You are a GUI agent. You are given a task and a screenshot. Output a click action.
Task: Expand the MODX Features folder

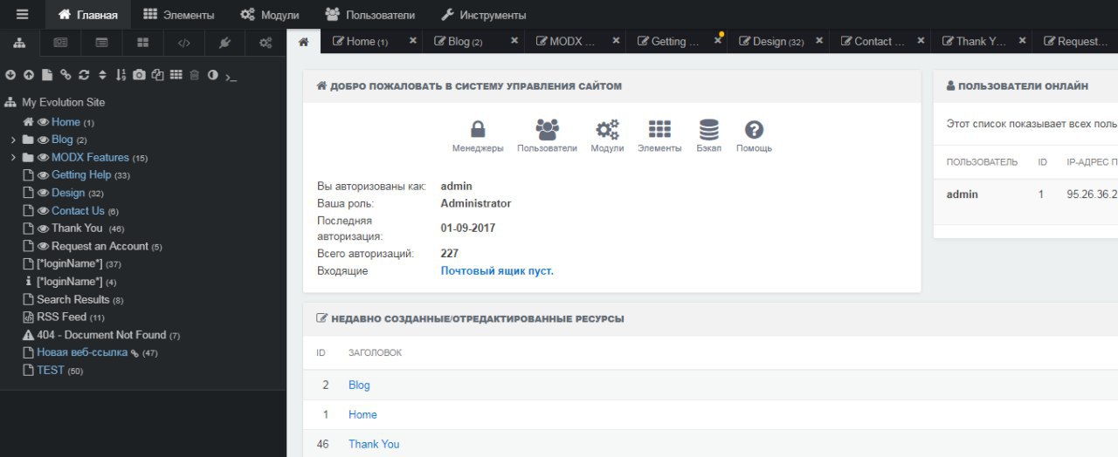click(13, 158)
